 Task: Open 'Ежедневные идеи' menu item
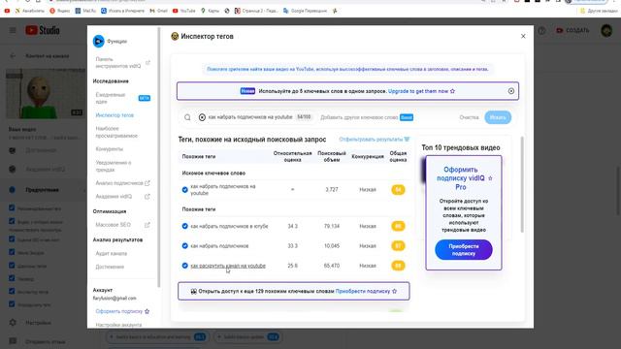pos(111,98)
